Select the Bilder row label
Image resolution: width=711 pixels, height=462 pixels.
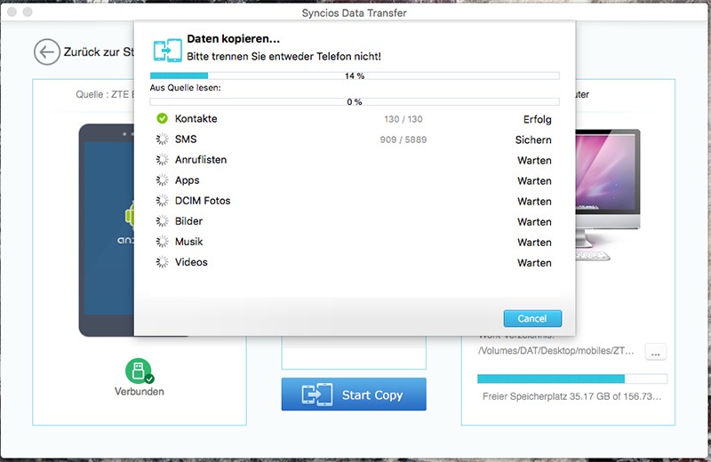pos(188,221)
